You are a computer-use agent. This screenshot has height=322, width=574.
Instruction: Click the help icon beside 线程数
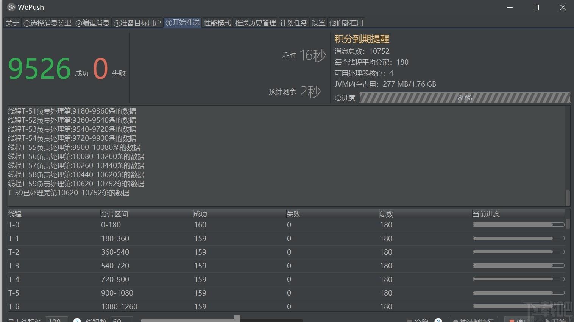click(77, 320)
